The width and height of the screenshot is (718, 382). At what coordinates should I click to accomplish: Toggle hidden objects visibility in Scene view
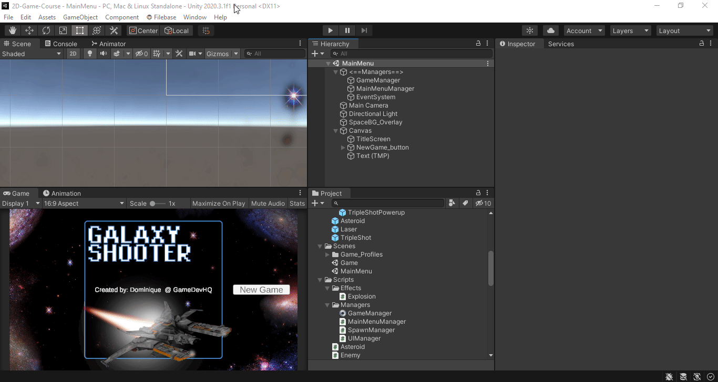pyautogui.click(x=142, y=54)
